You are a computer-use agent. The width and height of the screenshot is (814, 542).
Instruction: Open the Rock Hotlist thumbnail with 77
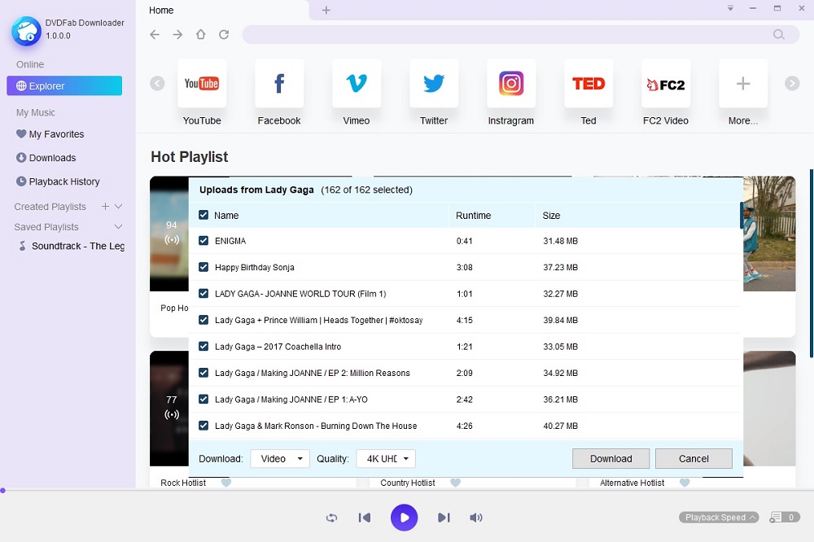point(168,409)
